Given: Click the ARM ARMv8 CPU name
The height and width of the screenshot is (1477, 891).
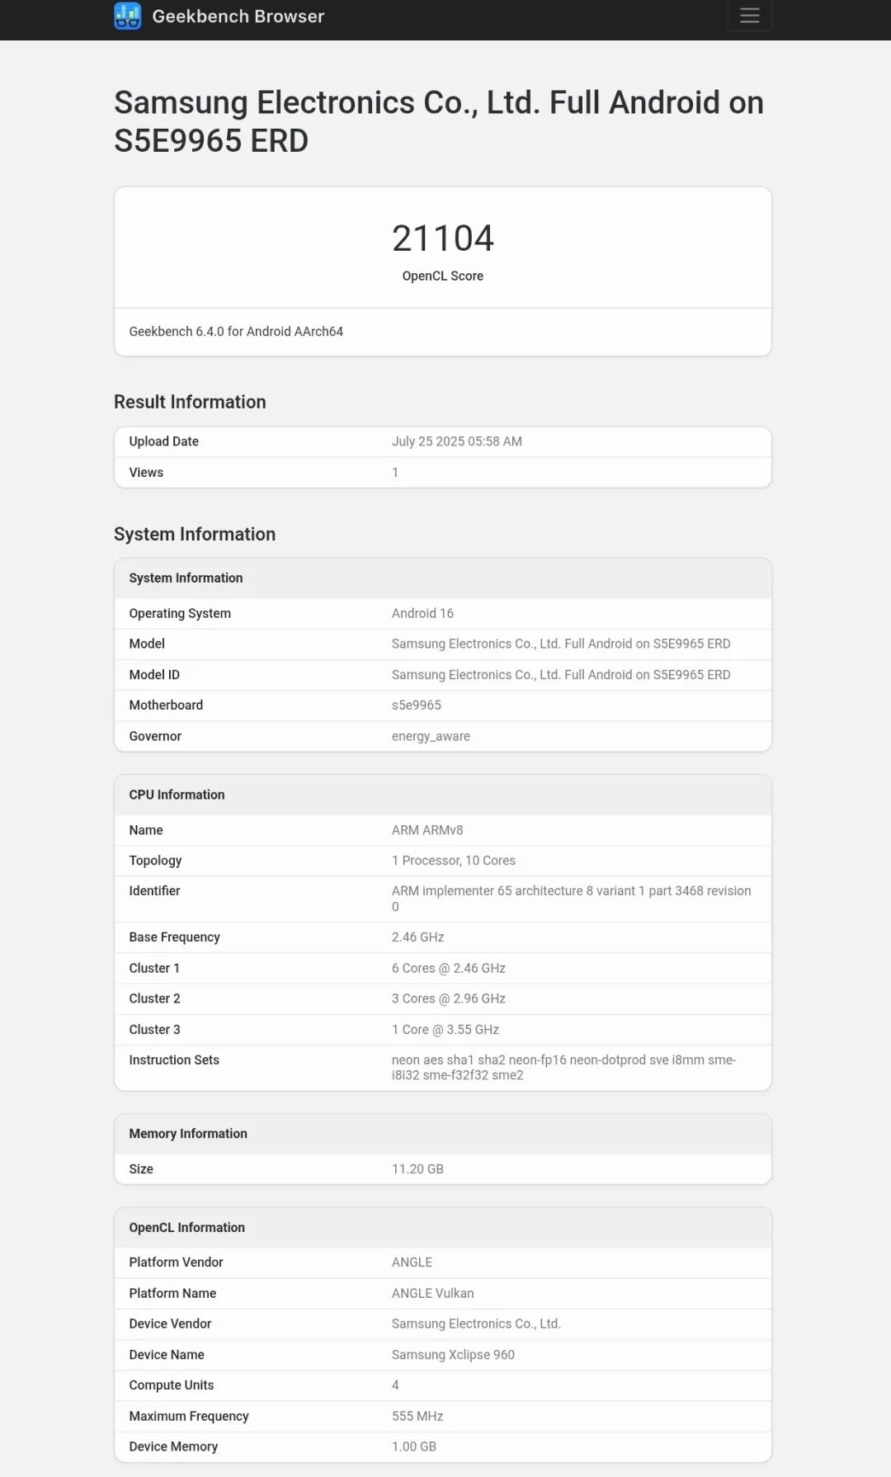Looking at the screenshot, I should [x=427, y=830].
